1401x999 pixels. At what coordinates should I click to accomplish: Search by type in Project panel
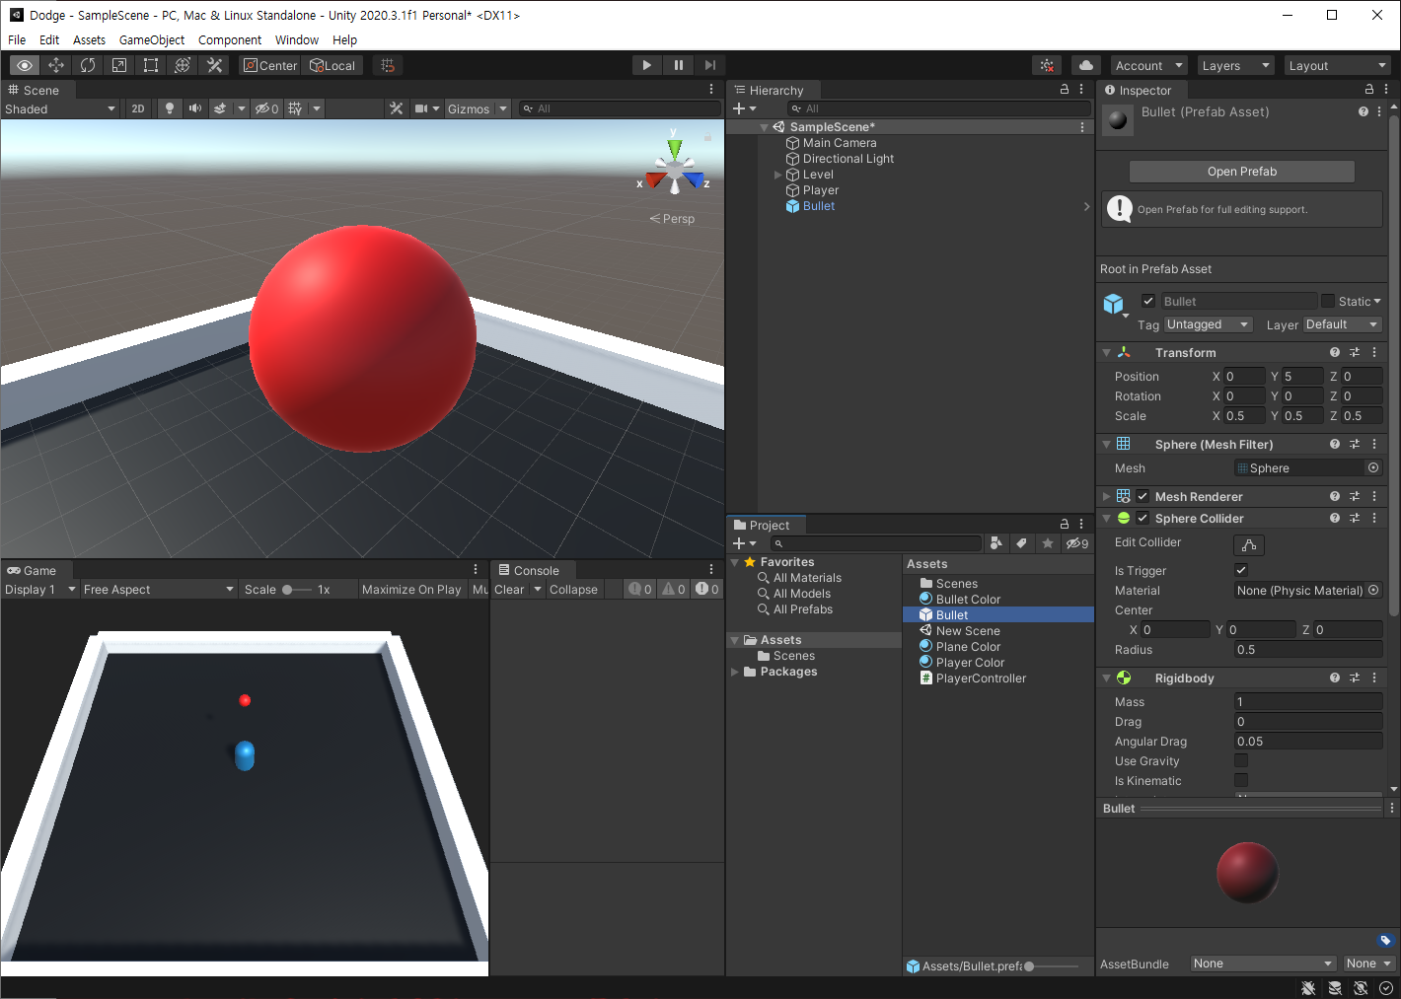pyautogui.click(x=996, y=543)
